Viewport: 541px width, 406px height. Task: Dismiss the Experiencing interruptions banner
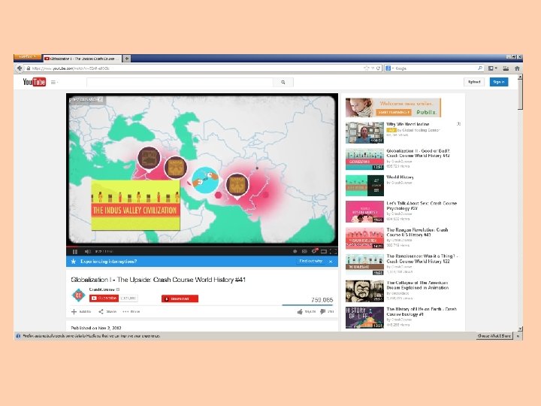(x=331, y=262)
